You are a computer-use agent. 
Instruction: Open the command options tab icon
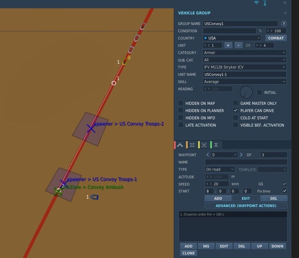tap(204, 145)
